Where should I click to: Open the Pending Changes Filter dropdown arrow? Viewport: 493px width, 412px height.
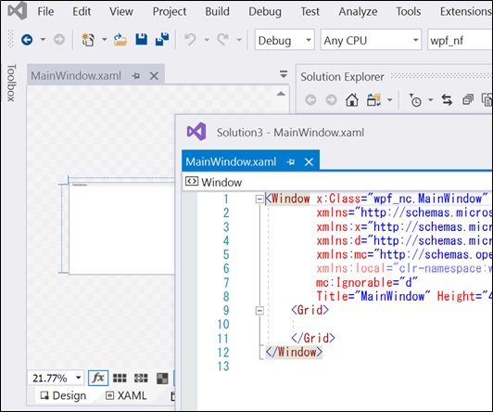430,100
